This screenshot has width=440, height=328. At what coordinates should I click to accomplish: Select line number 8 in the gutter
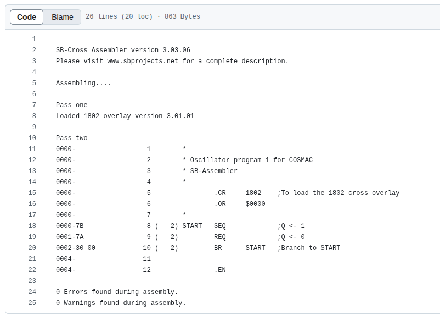[34, 116]
